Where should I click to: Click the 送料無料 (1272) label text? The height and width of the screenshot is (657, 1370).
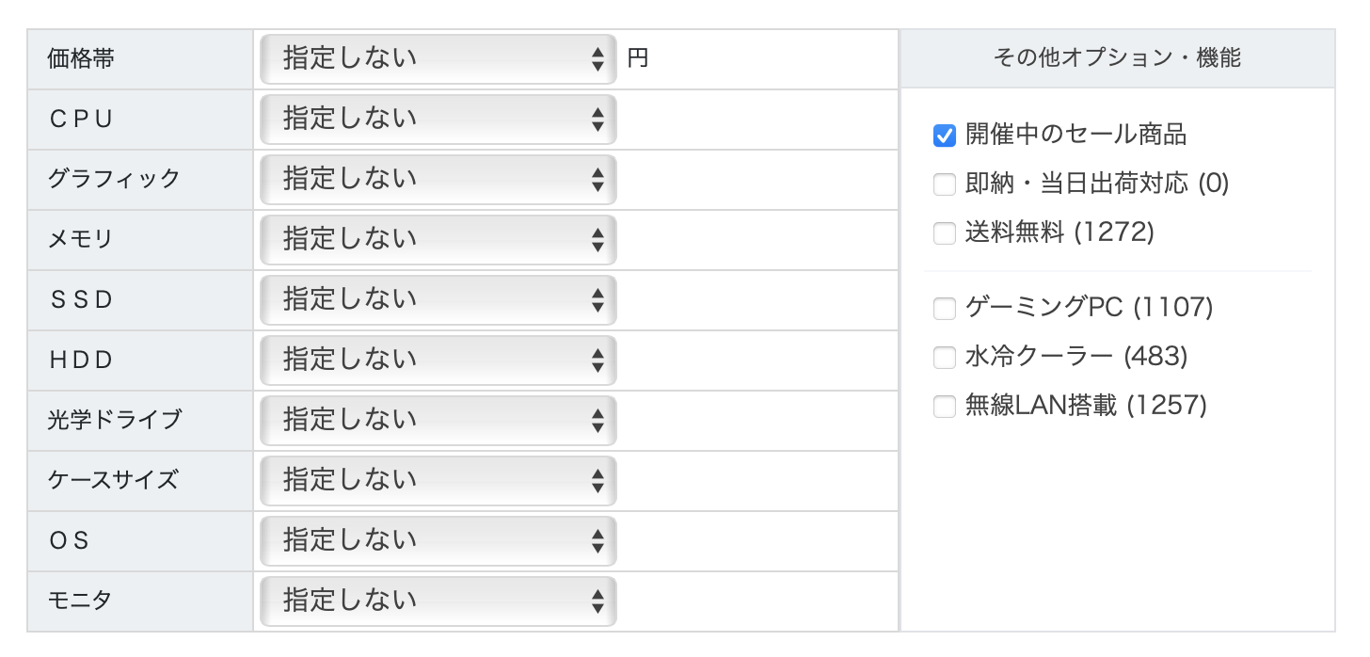(x=1059, y=232)
